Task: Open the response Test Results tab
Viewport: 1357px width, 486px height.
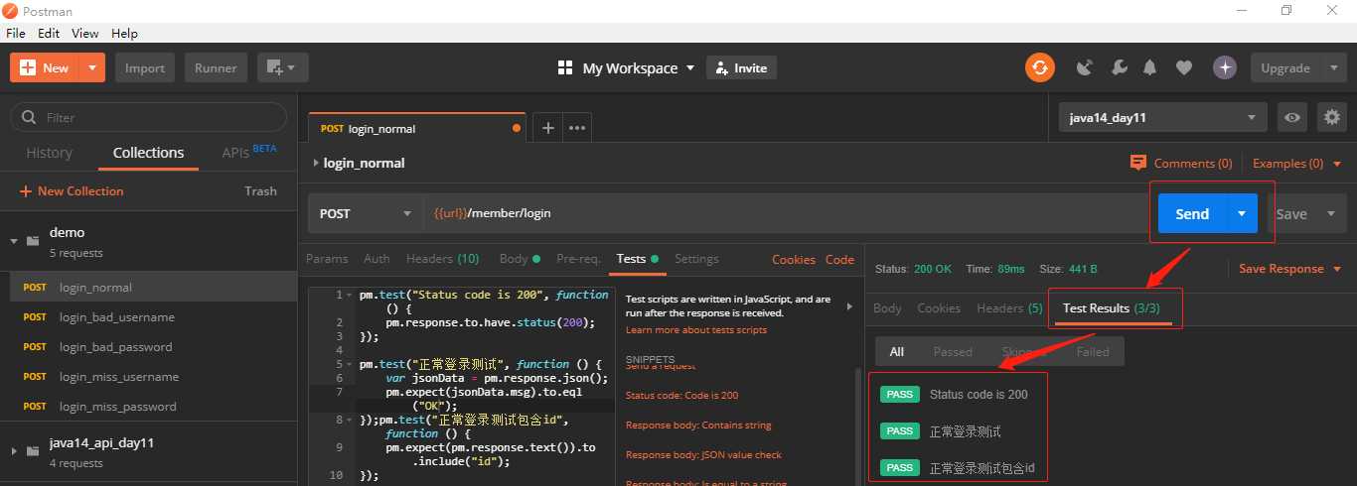Action: 1111,308
